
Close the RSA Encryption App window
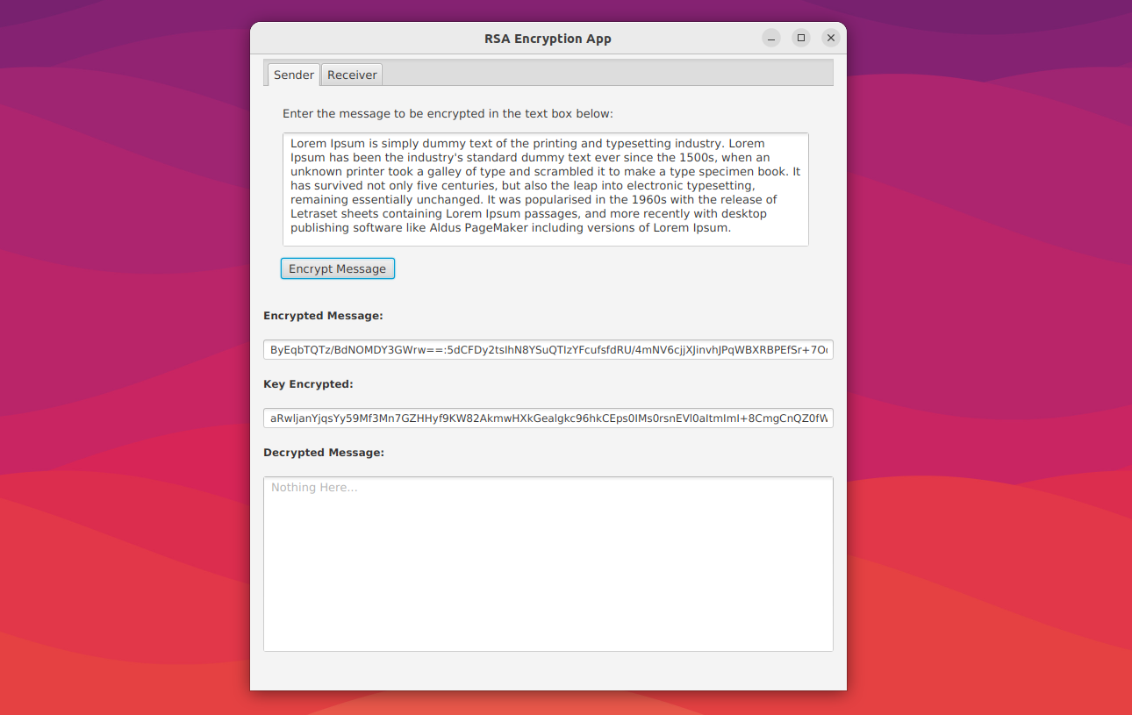click(831, 38)
